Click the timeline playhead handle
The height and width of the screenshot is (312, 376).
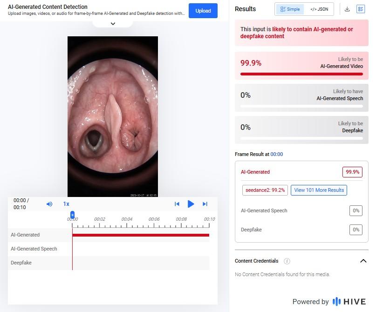click(72, 215)
